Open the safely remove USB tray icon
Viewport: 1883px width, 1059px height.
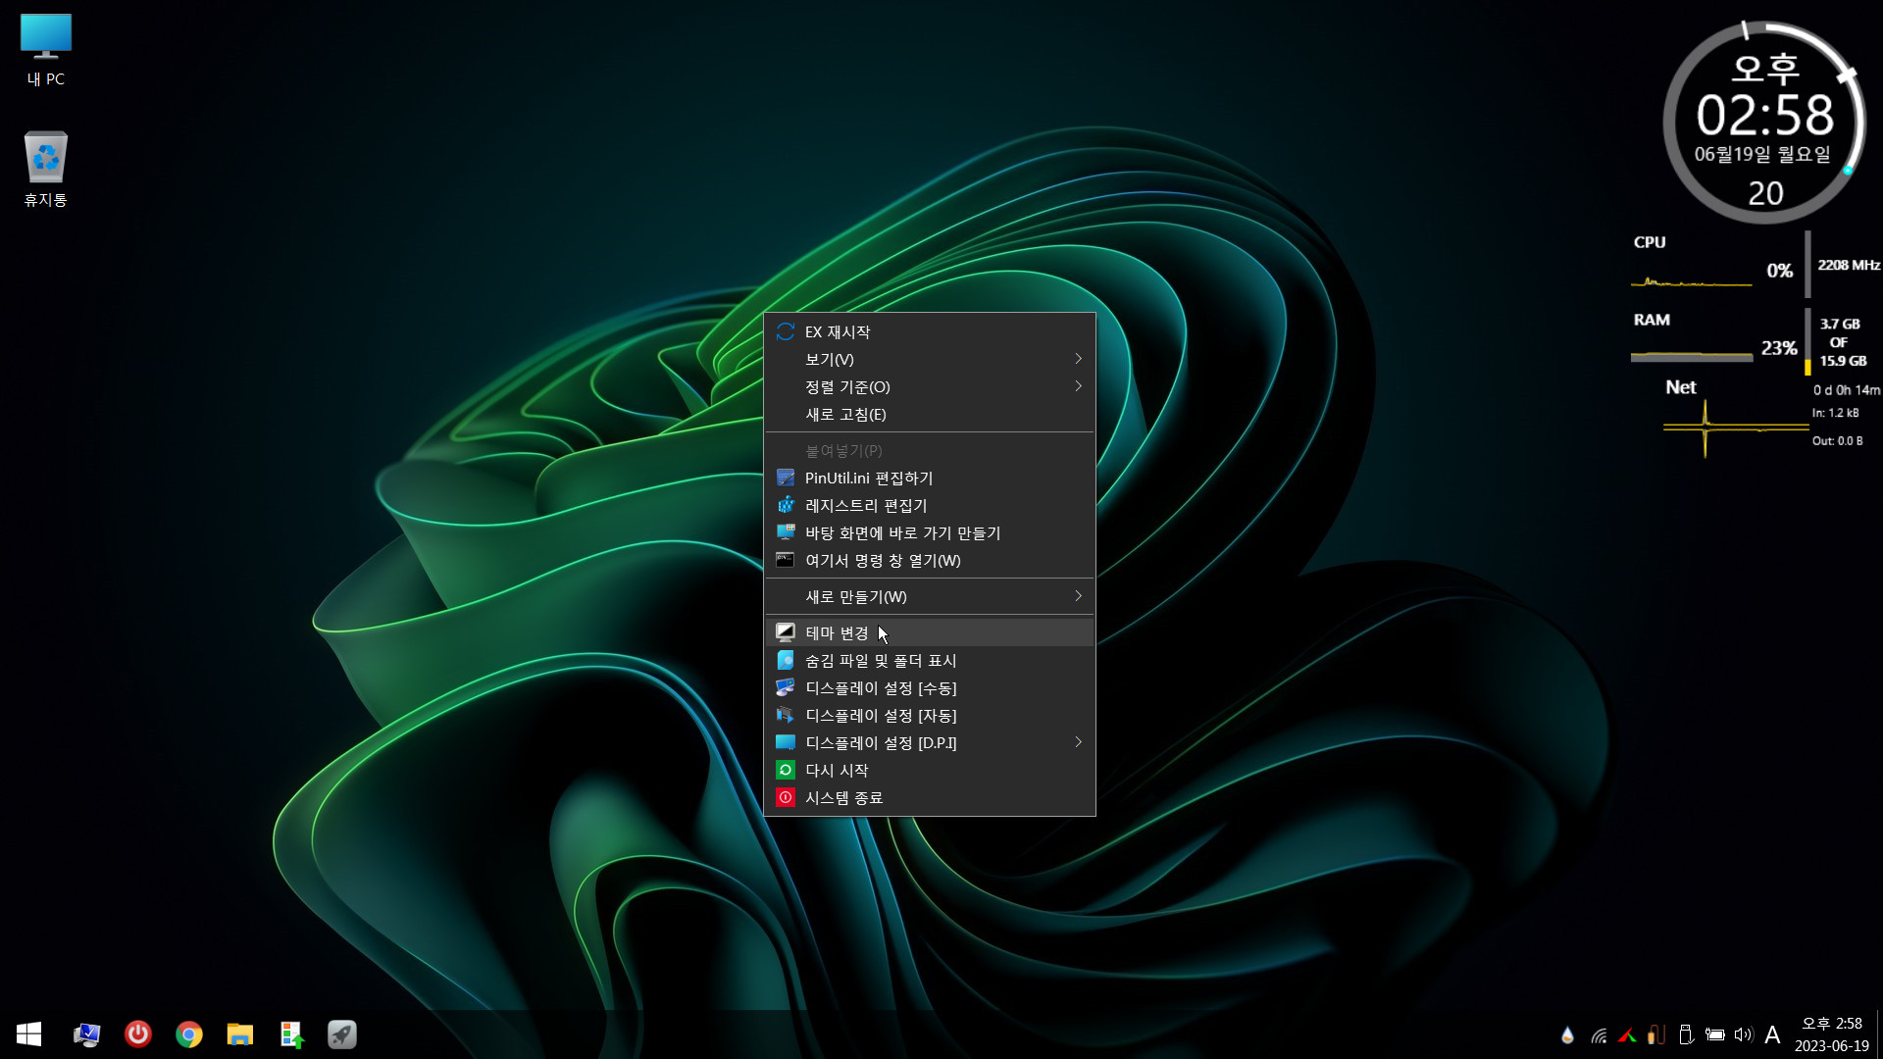point(1686,1034)
